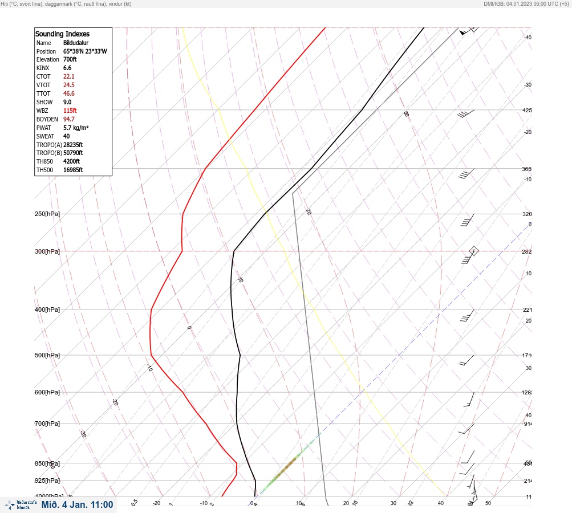Click the CTOT value '22.1'

pos(69,76)
